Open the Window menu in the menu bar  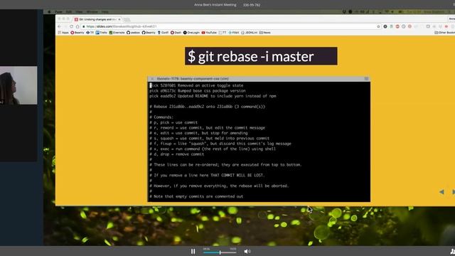coord(92,11)
